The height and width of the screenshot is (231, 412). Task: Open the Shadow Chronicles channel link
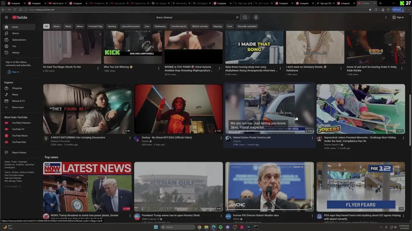[x=60, y=141]
